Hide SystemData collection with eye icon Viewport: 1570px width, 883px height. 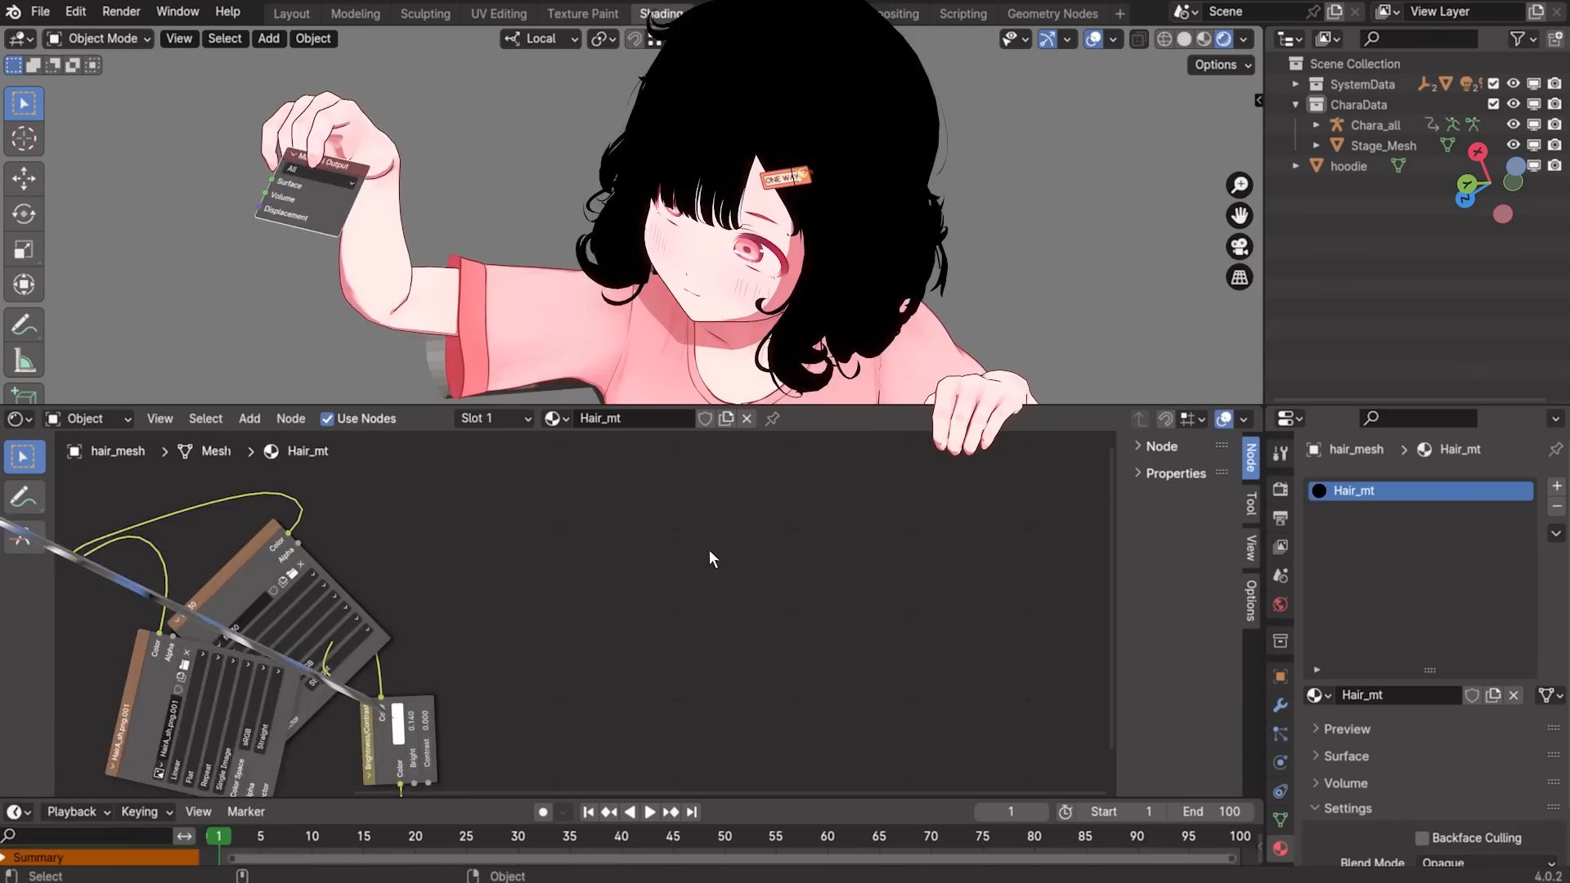pyautogui.click(x=1513, y=84)
